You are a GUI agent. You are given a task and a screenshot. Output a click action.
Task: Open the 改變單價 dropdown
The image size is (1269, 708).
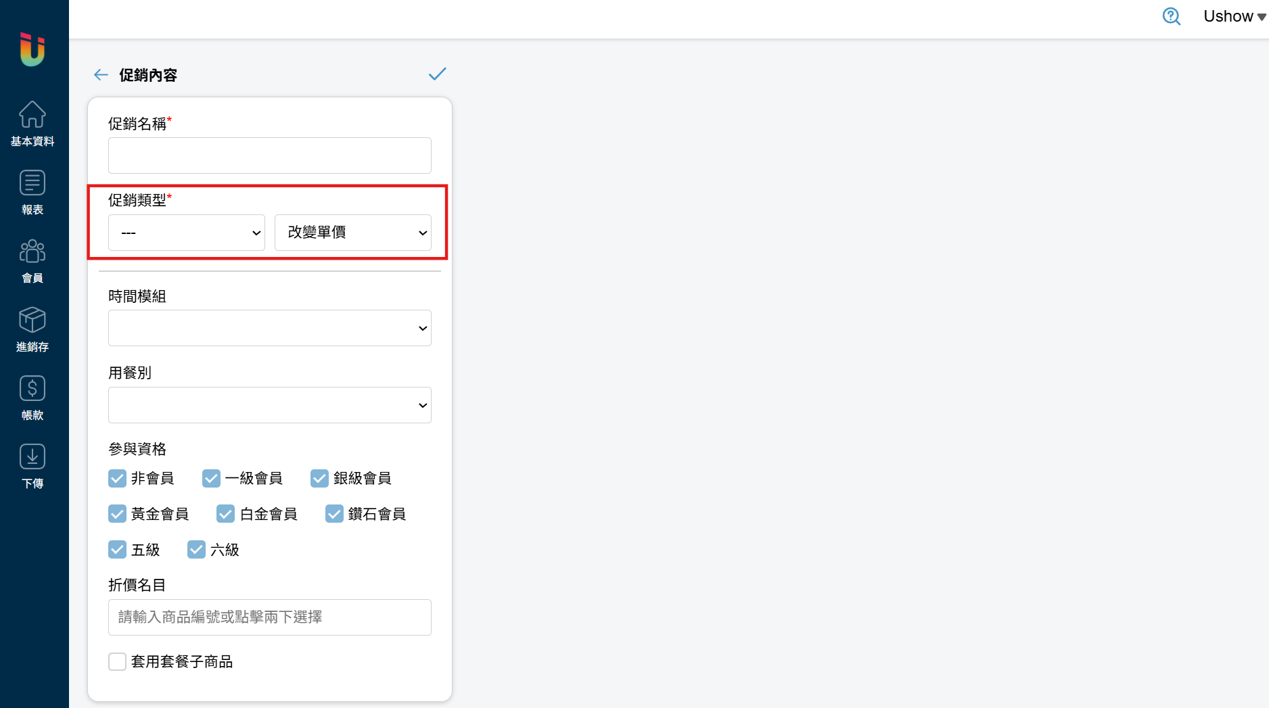coord(353,233)
